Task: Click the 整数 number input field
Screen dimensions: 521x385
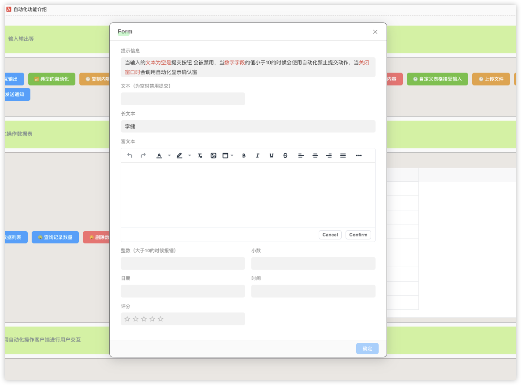Action: tap(183, 263)
